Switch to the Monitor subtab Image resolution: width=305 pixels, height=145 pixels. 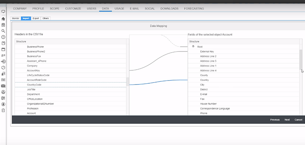click(16, 18)
